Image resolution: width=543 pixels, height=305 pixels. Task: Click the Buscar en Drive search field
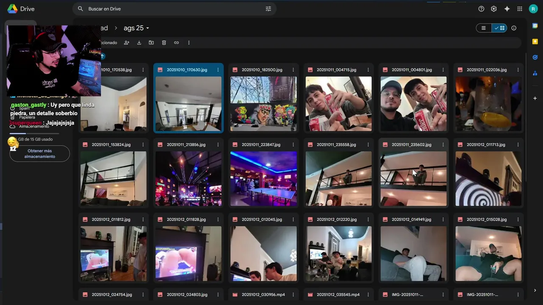coord(174,9)
